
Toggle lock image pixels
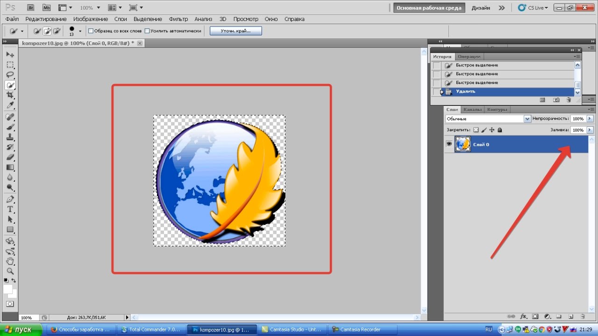[x=484, y=130]
